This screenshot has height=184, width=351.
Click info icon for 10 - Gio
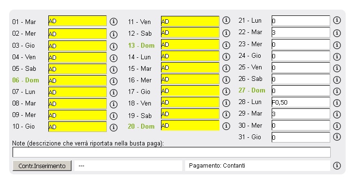coord(114,127)
